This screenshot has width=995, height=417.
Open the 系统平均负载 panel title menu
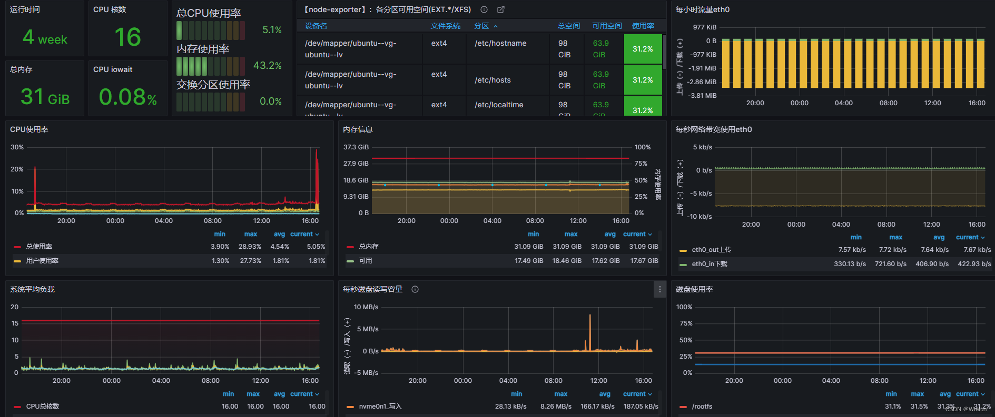pos(32,289)
